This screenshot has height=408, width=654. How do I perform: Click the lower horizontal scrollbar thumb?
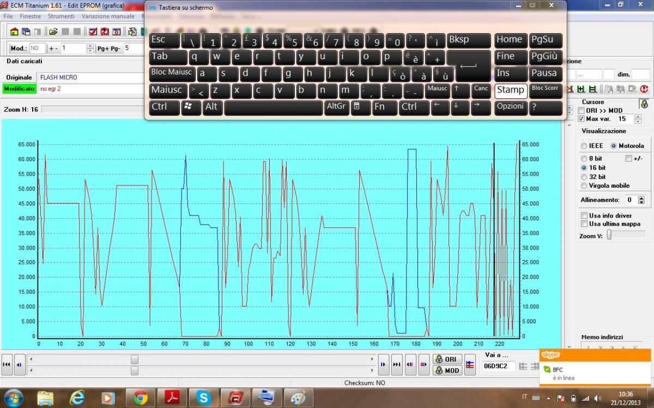(135, 370)
